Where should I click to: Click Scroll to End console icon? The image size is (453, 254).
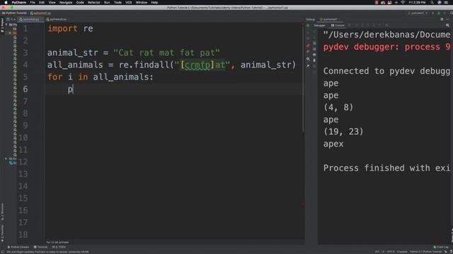[314, 49]
